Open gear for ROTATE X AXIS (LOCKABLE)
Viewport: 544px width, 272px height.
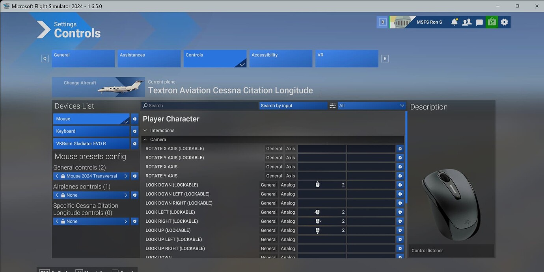click(400, 149)
